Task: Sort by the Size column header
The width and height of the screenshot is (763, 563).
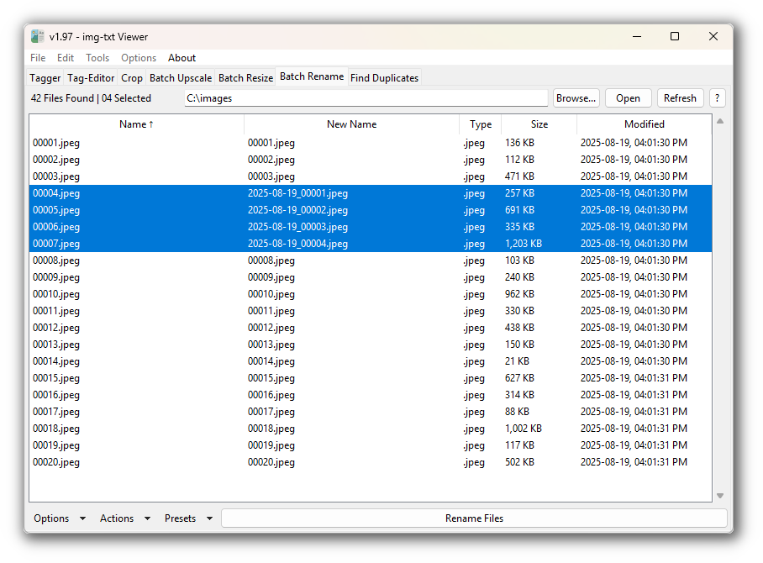Action: [x=539, y=124]
